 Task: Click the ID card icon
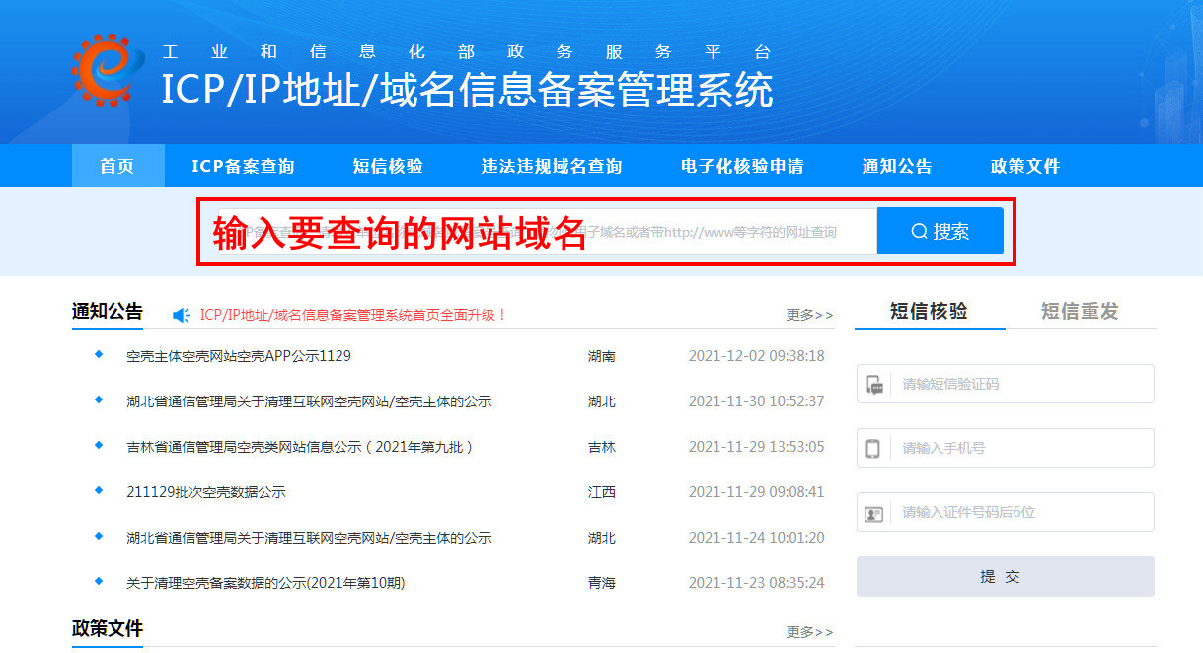coord(874,513)
